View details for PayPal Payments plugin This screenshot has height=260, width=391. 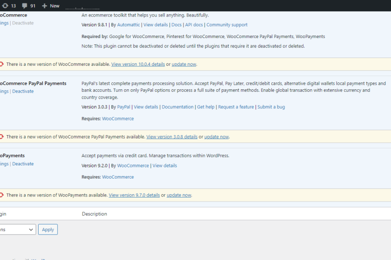click(x=146, y=107)
